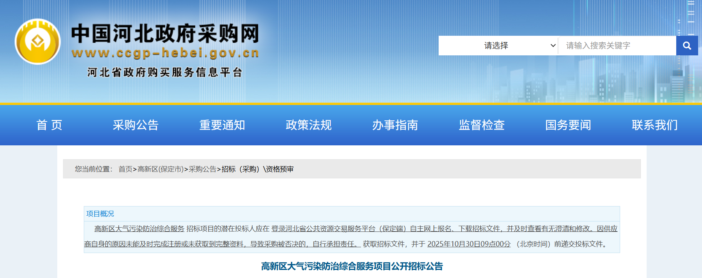Open the 采购公告 navigation menu item
702x278 pixels.
pyautogui.click(x=136, y=125)
